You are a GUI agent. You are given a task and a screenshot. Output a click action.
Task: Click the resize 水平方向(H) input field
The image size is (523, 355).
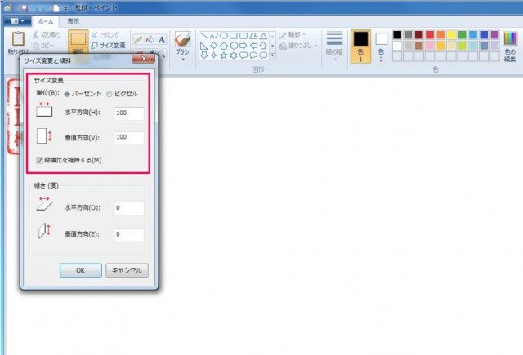pyautogui.click(x=129, y=114)
